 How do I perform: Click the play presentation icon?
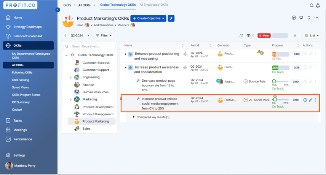click(294, 17)
